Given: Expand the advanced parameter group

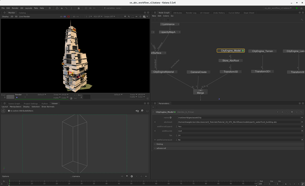Looking at the screenshot, I should (x=160, y=148).
